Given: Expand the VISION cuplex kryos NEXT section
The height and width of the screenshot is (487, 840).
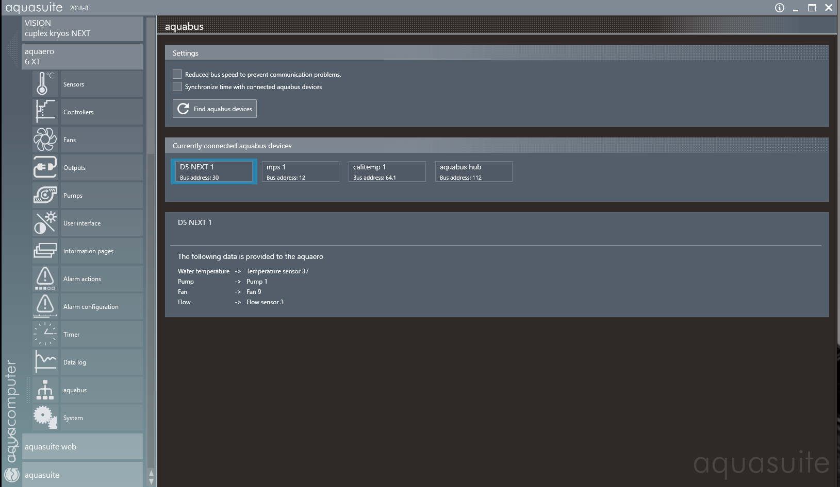Looking at the screenshot, I should click(83, 28).
